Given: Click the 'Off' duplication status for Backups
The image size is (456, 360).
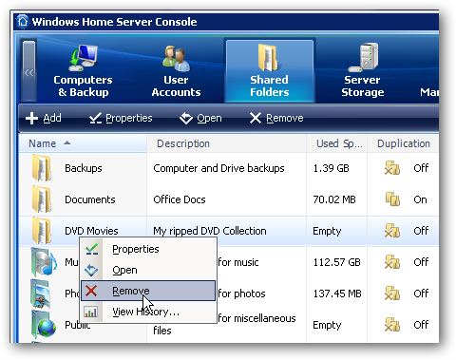Looking at the screenshot, I should [421, 168].
